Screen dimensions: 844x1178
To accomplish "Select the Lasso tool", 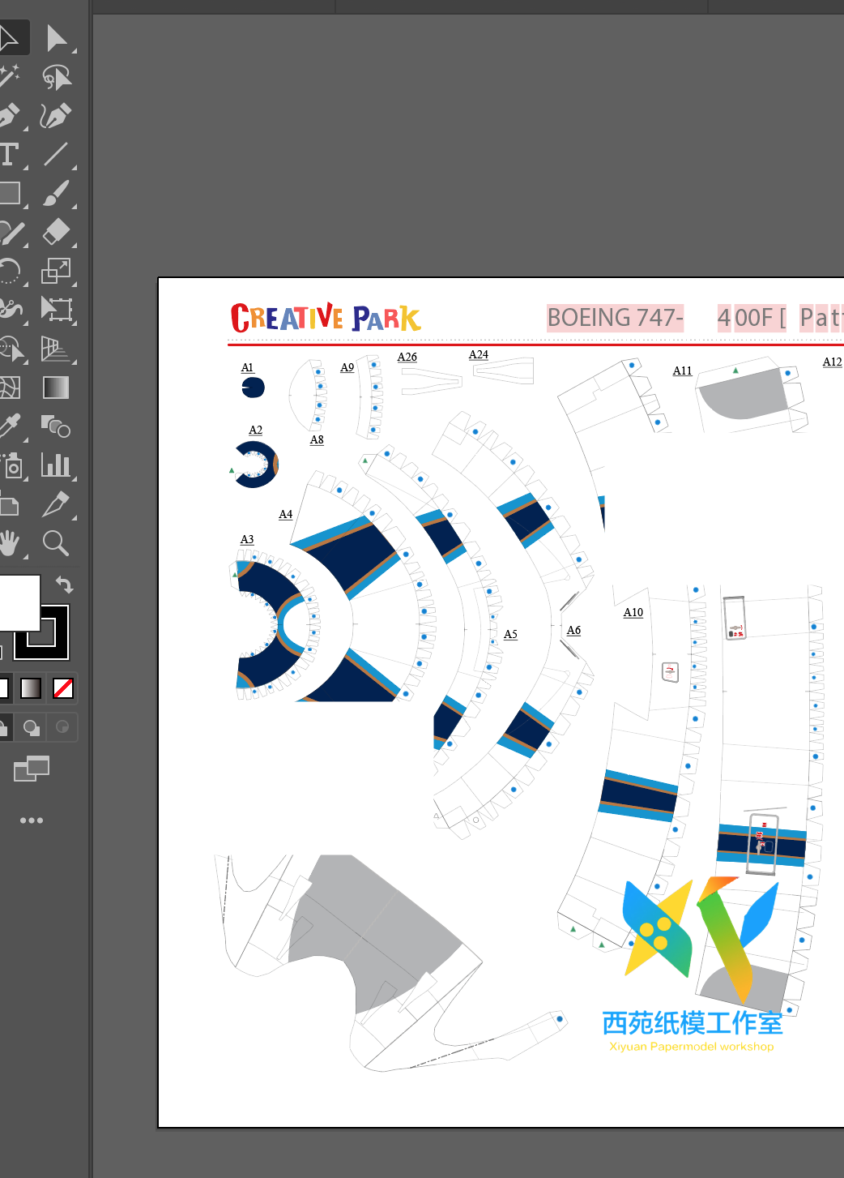I will pyautogui.click(x=57, y=77).
